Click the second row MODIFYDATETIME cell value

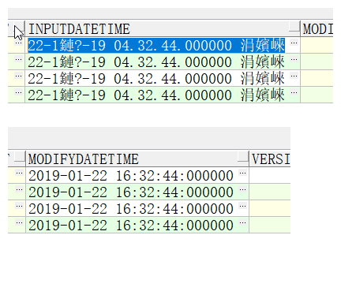pos(131,192)
